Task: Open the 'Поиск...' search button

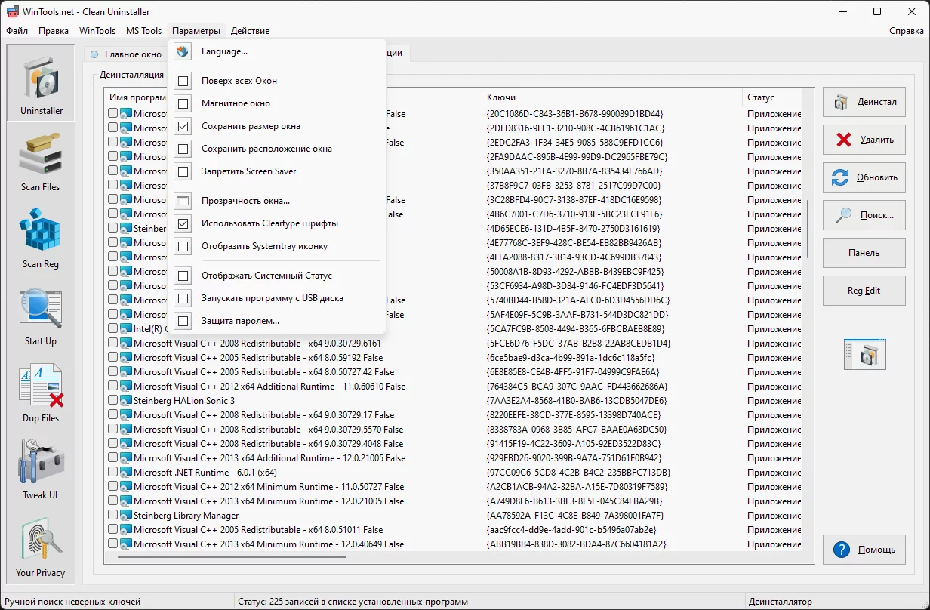Action: [864, 215]
